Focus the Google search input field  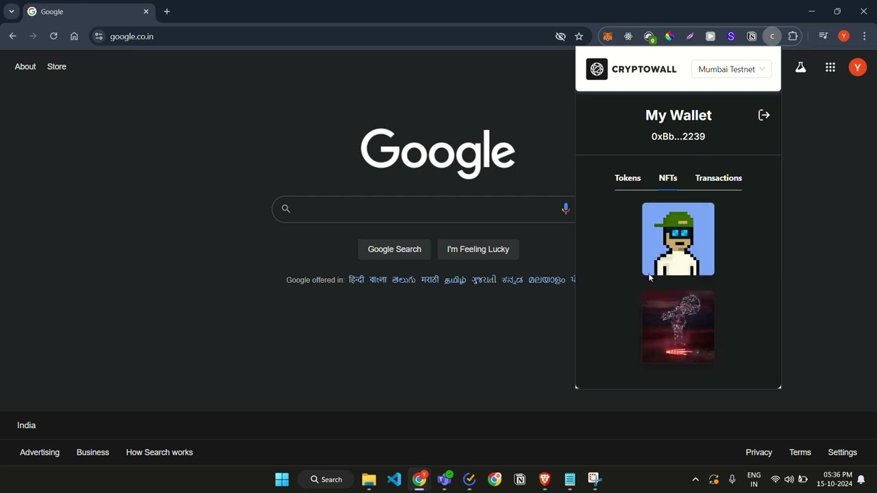click(x=425, y=210)
